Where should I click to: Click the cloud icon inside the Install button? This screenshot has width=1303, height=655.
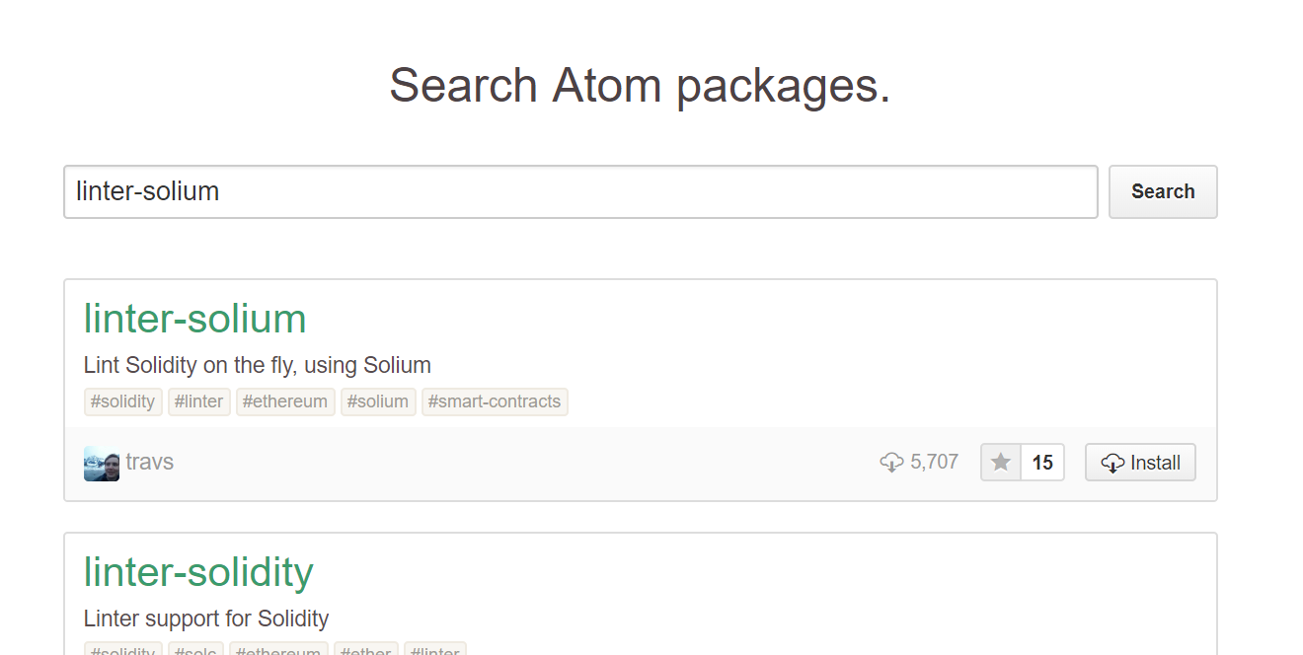coord(1114,462)
